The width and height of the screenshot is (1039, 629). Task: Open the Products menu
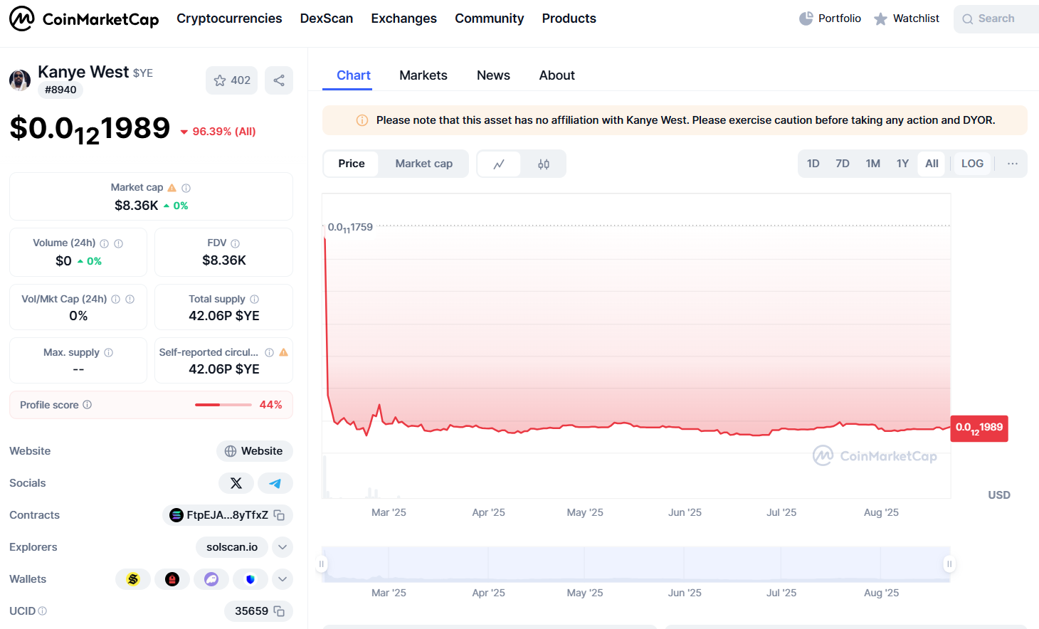click(x=569, y=18)
